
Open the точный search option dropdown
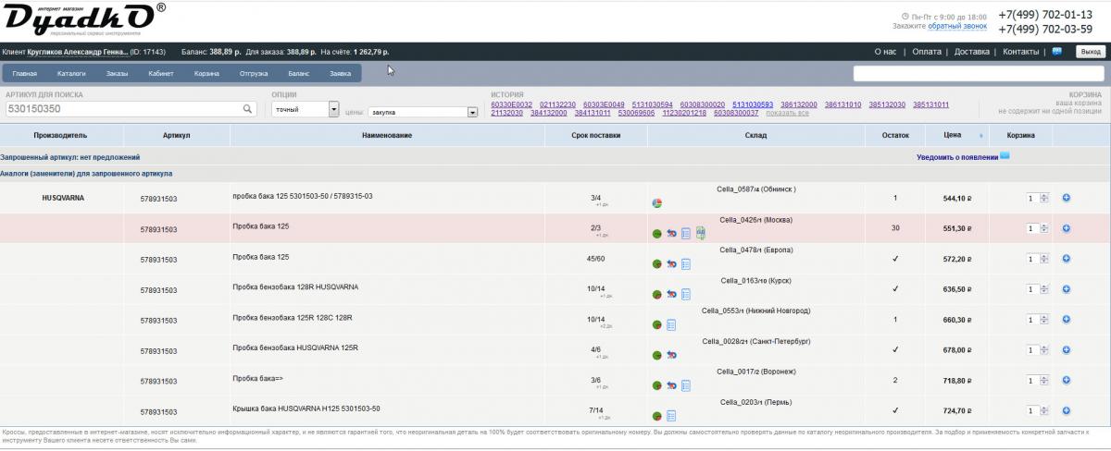334,109
